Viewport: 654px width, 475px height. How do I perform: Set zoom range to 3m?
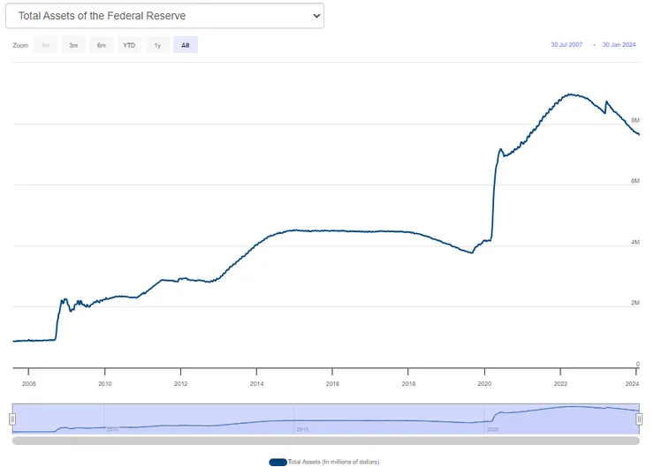tap(73, 45)
